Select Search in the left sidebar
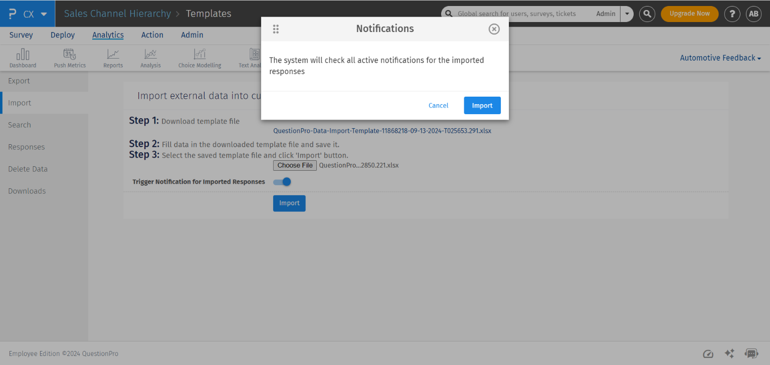The width and height of the screenshot is (770, 365). [x=44, y=125]
